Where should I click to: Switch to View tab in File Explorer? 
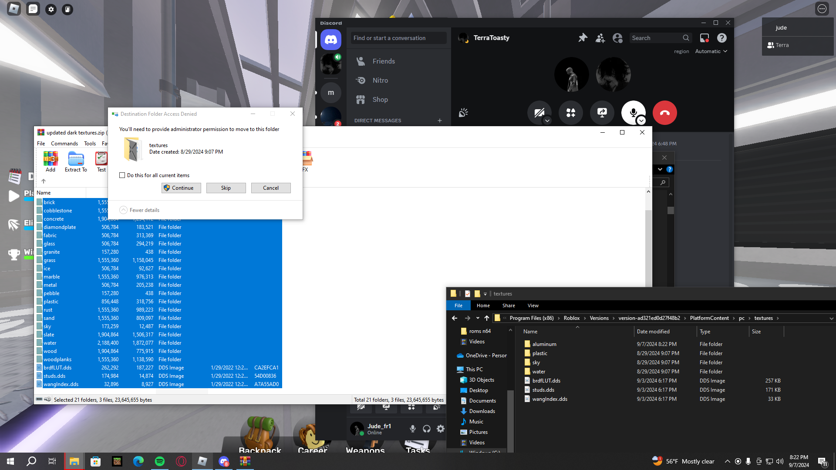(x=533, y=305)
